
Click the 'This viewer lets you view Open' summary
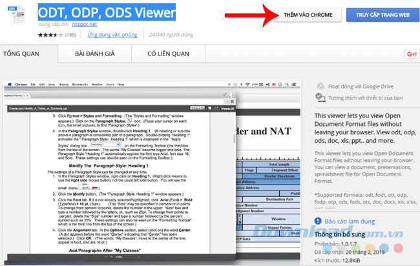tap(365, 128)
